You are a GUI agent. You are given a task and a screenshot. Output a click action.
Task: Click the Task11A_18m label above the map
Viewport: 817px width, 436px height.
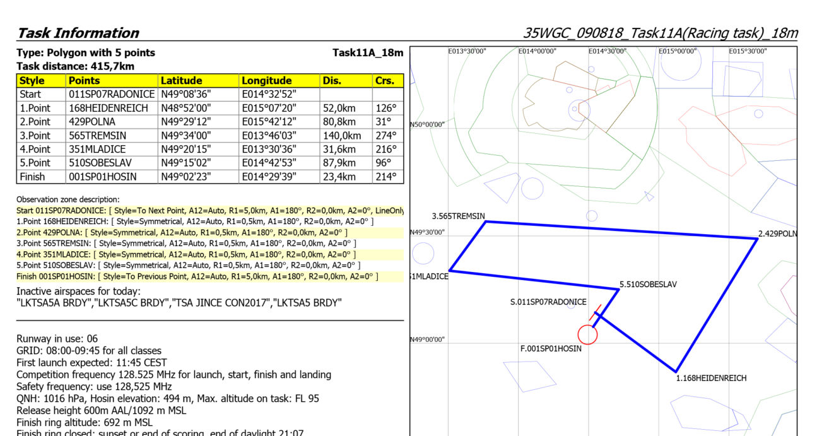point(367,52)
